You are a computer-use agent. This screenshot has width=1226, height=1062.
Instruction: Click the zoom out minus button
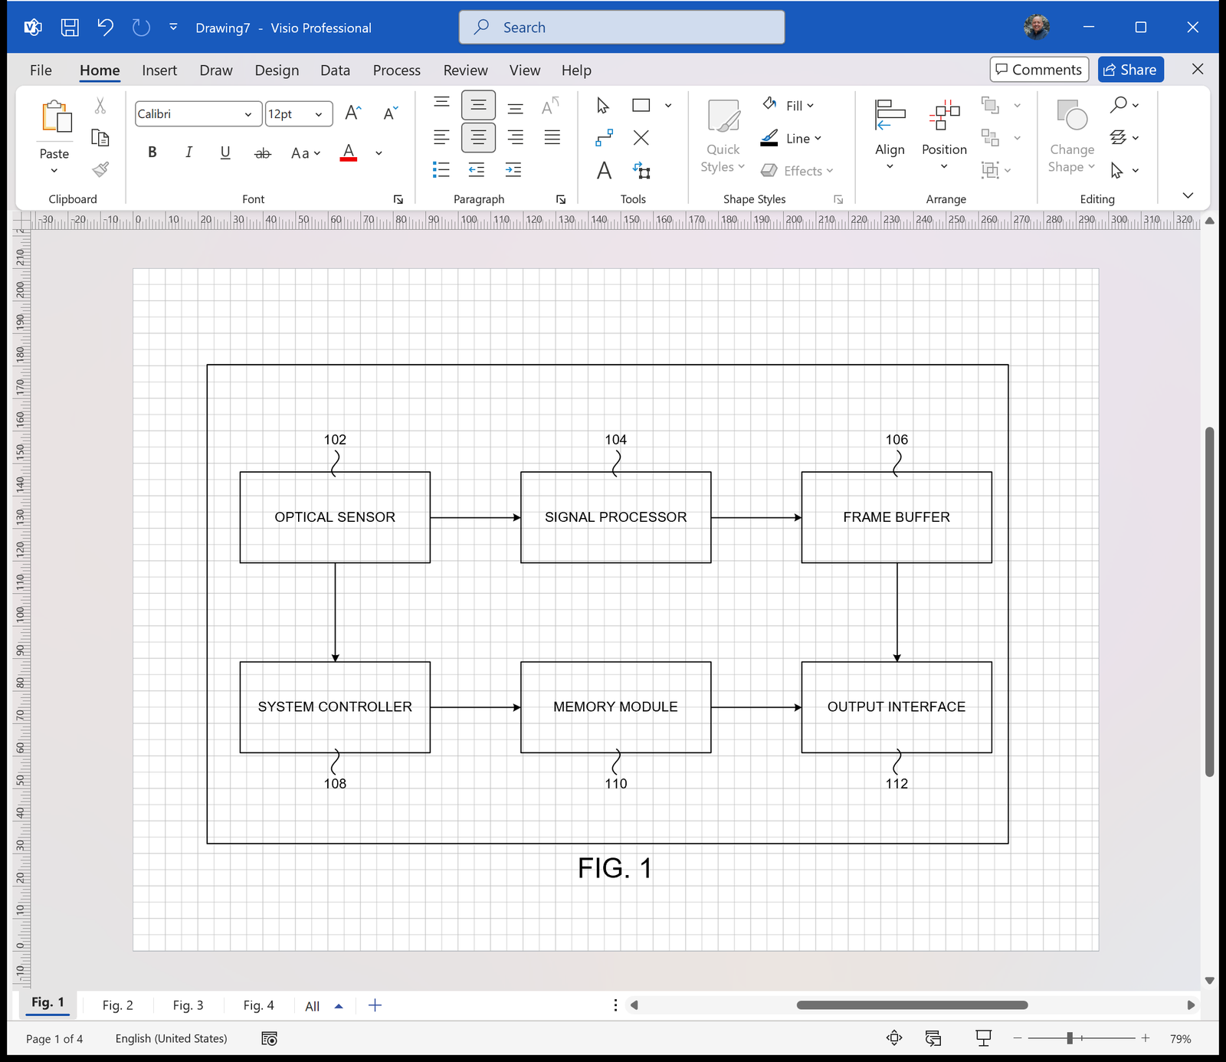[x=1018, y=1038]
